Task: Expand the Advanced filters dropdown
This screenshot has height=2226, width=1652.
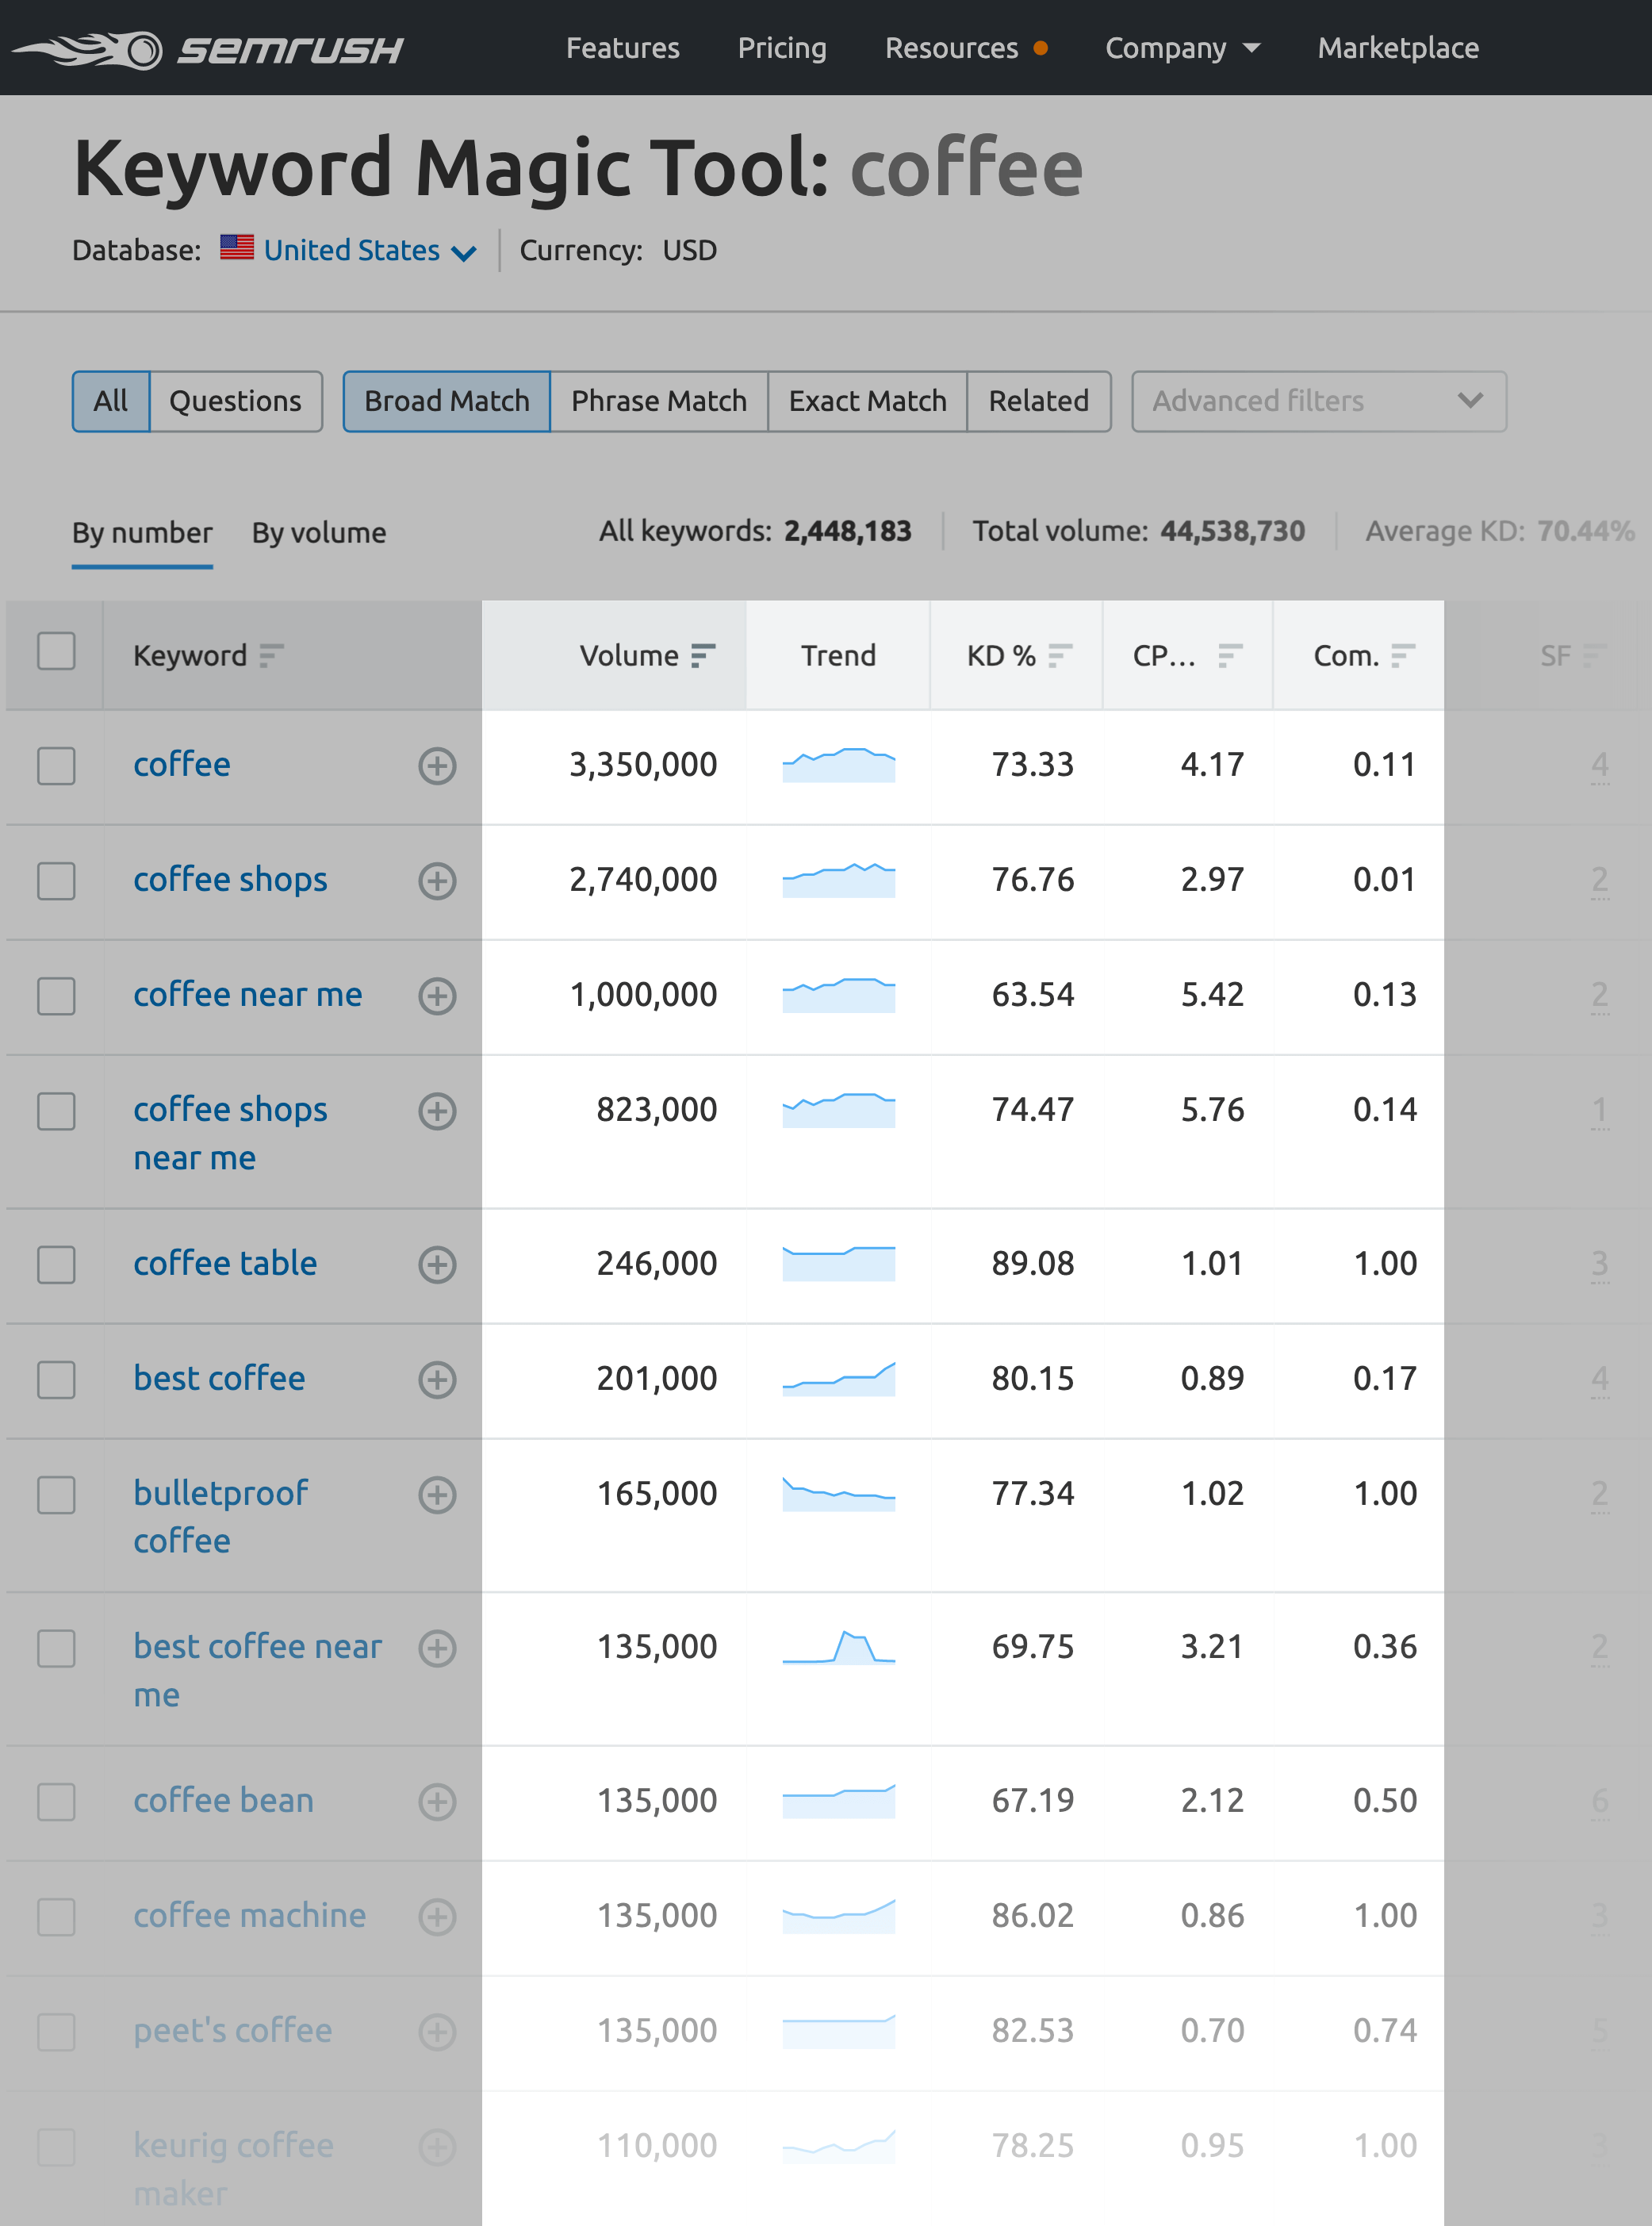Action: click(1319, 401)
